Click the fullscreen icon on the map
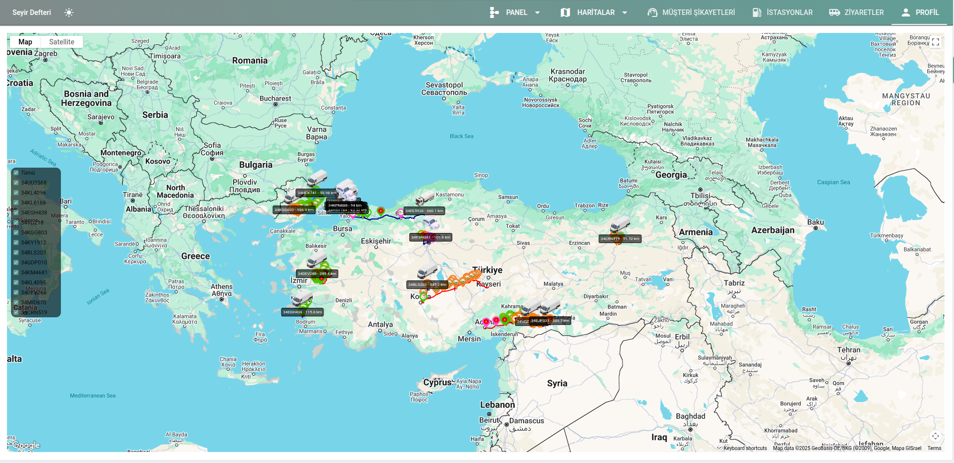Screen dimensions: 954x463 [937, 42]
